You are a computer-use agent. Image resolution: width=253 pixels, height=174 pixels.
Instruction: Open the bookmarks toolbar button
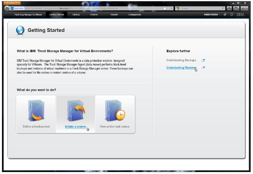236,8
